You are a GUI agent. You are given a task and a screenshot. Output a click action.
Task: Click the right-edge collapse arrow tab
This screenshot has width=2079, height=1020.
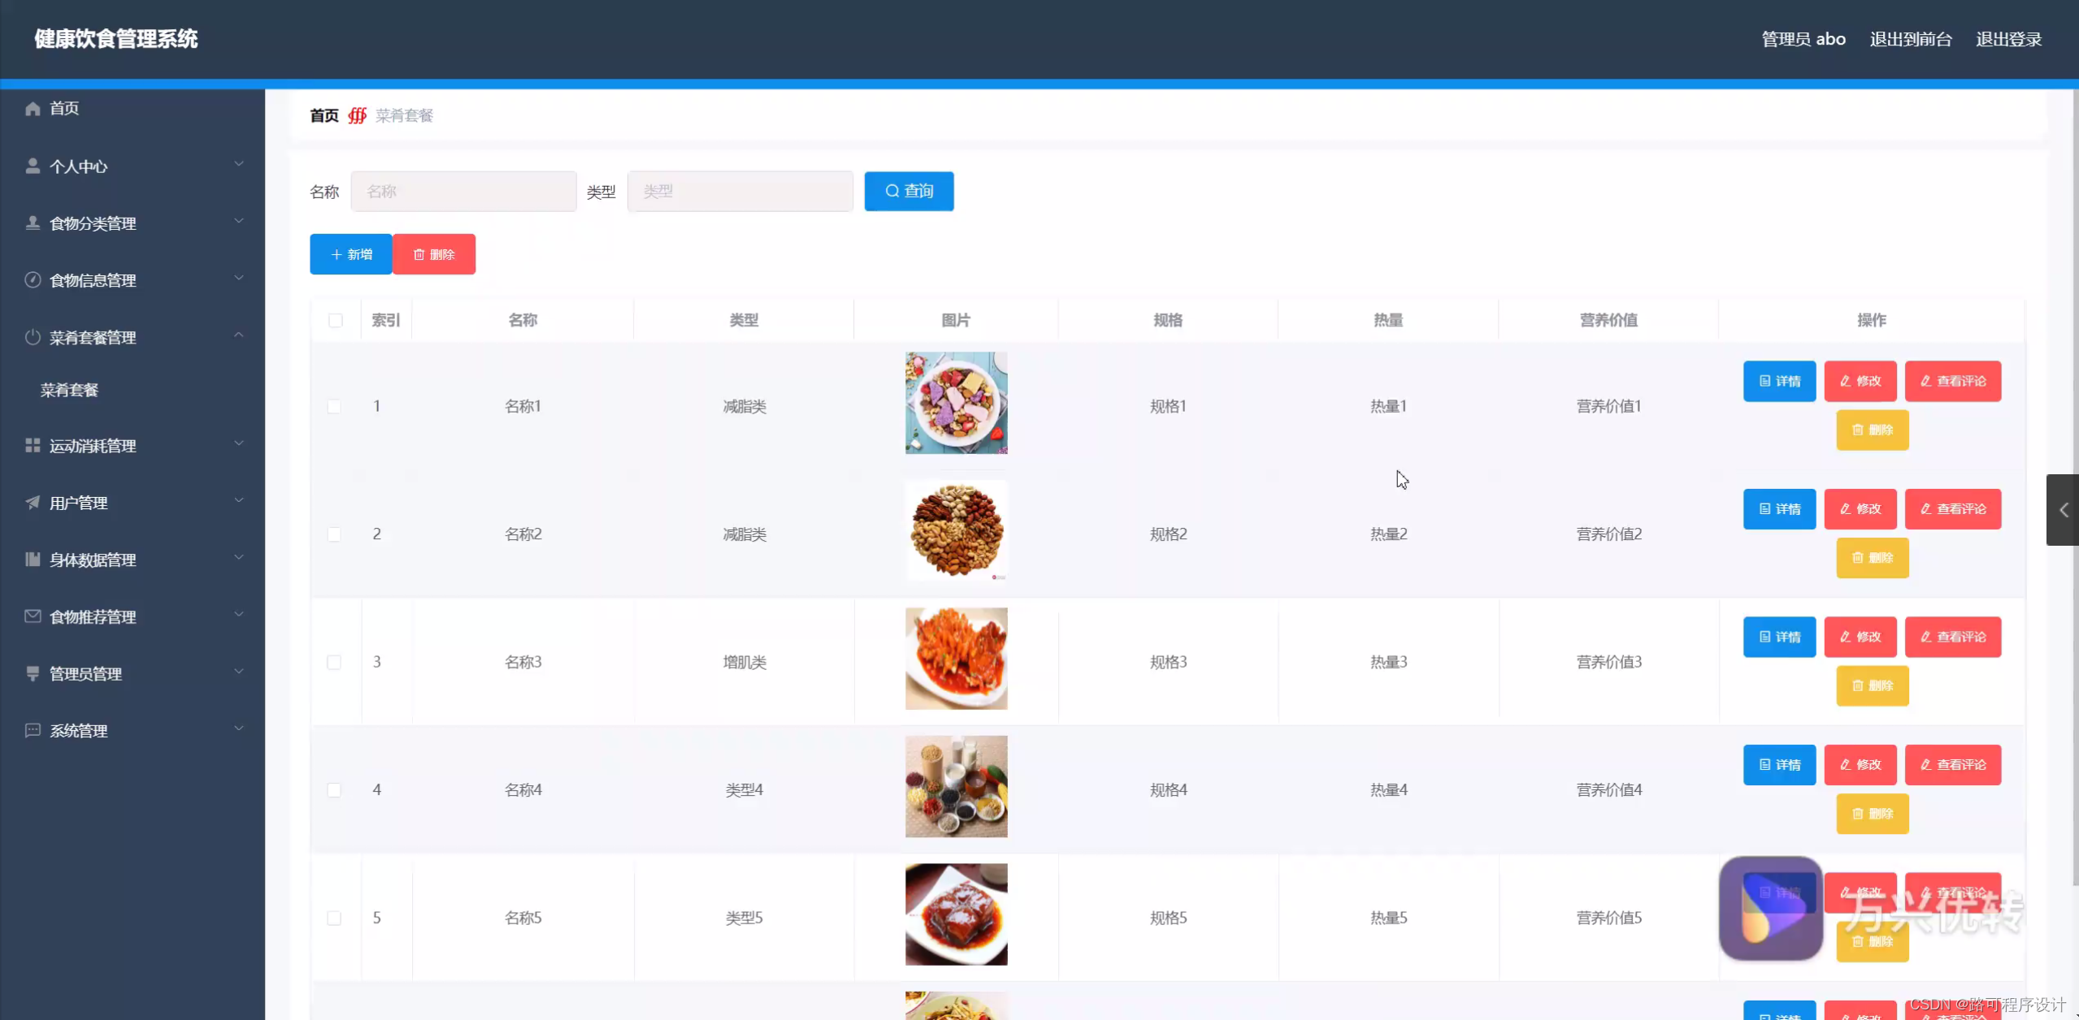(x=2063, y=509)
